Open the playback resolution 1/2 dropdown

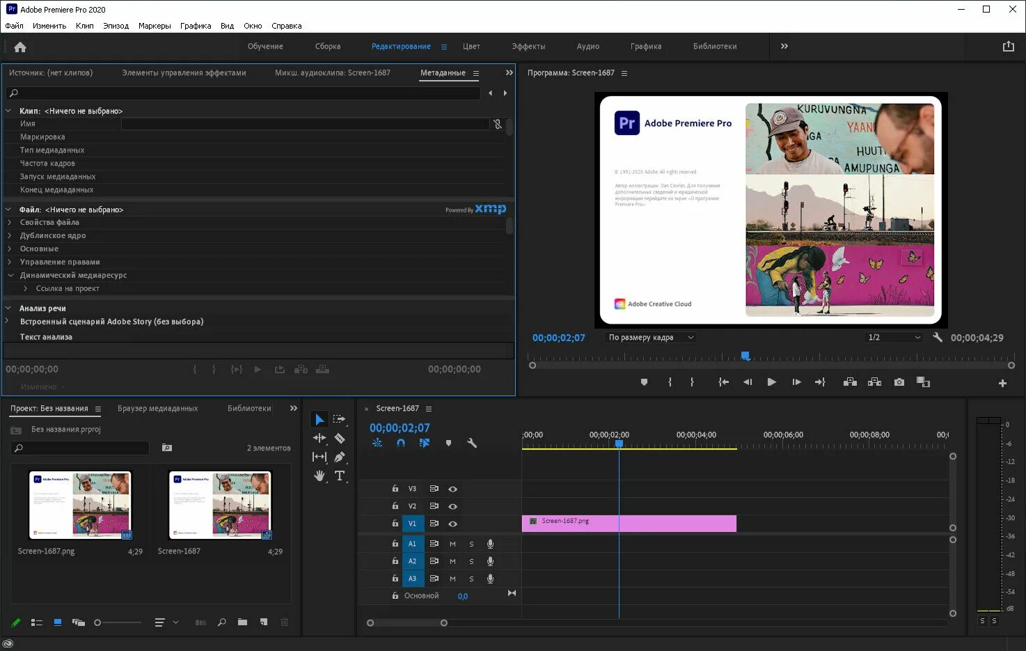894,338
